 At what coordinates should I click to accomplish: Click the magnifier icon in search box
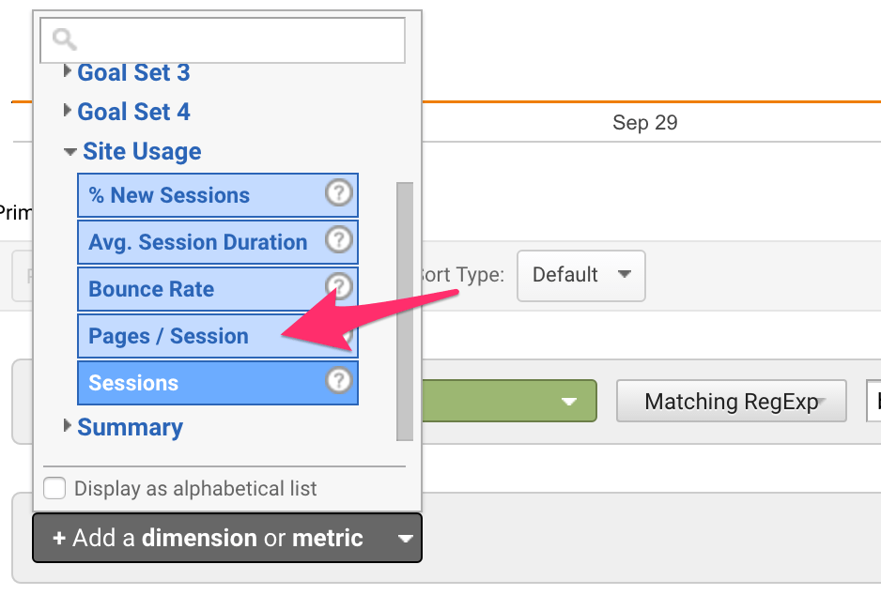[64, 39]
